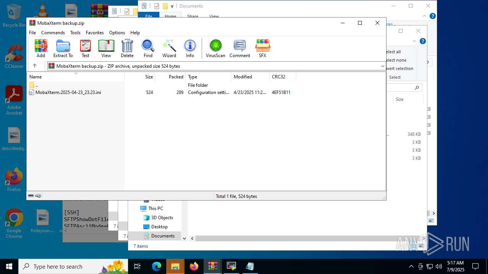Click the Delete trash can icon
This screenshot has height=274, width=488.
(127, 48)
